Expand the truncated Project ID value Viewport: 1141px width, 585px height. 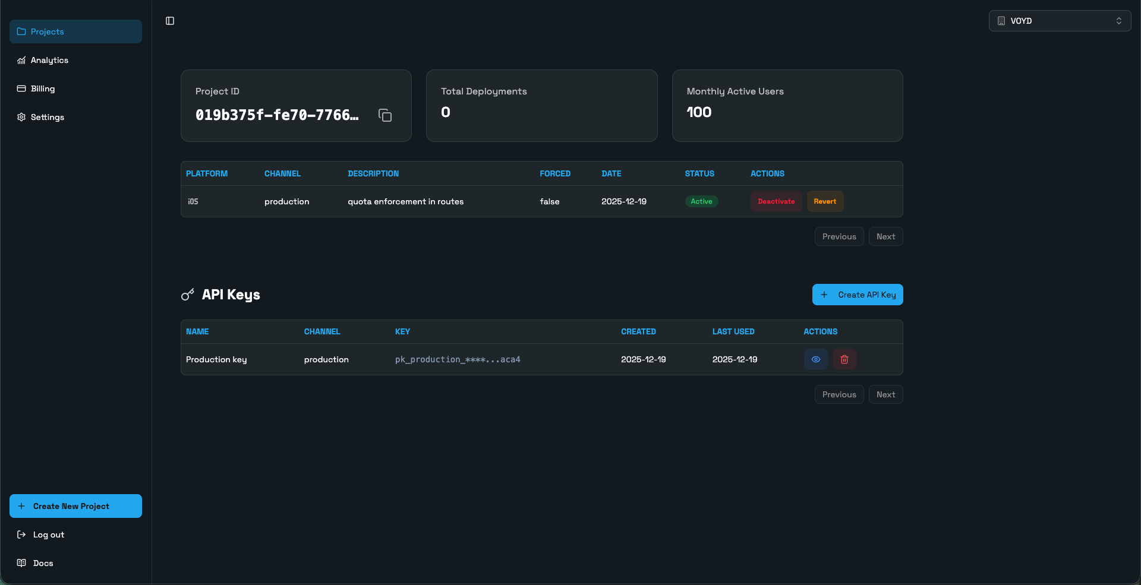tap(277, 115)
